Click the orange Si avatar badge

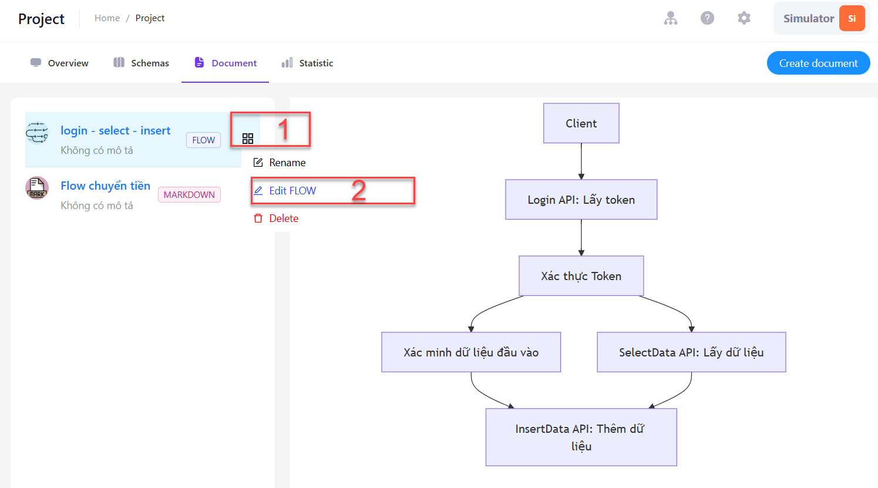pyautogui.click(x=852, y=18)
